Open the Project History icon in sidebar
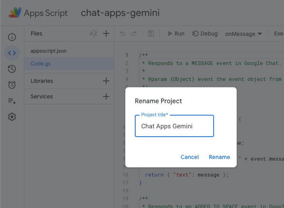The height and width of the screenshot is (208, 284). click(x=12, y=69)
